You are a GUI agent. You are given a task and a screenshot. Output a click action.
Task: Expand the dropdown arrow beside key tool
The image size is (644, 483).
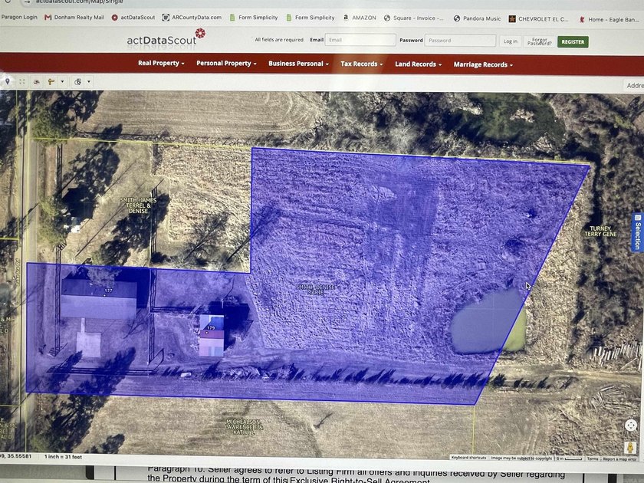(x=62, y=82)
